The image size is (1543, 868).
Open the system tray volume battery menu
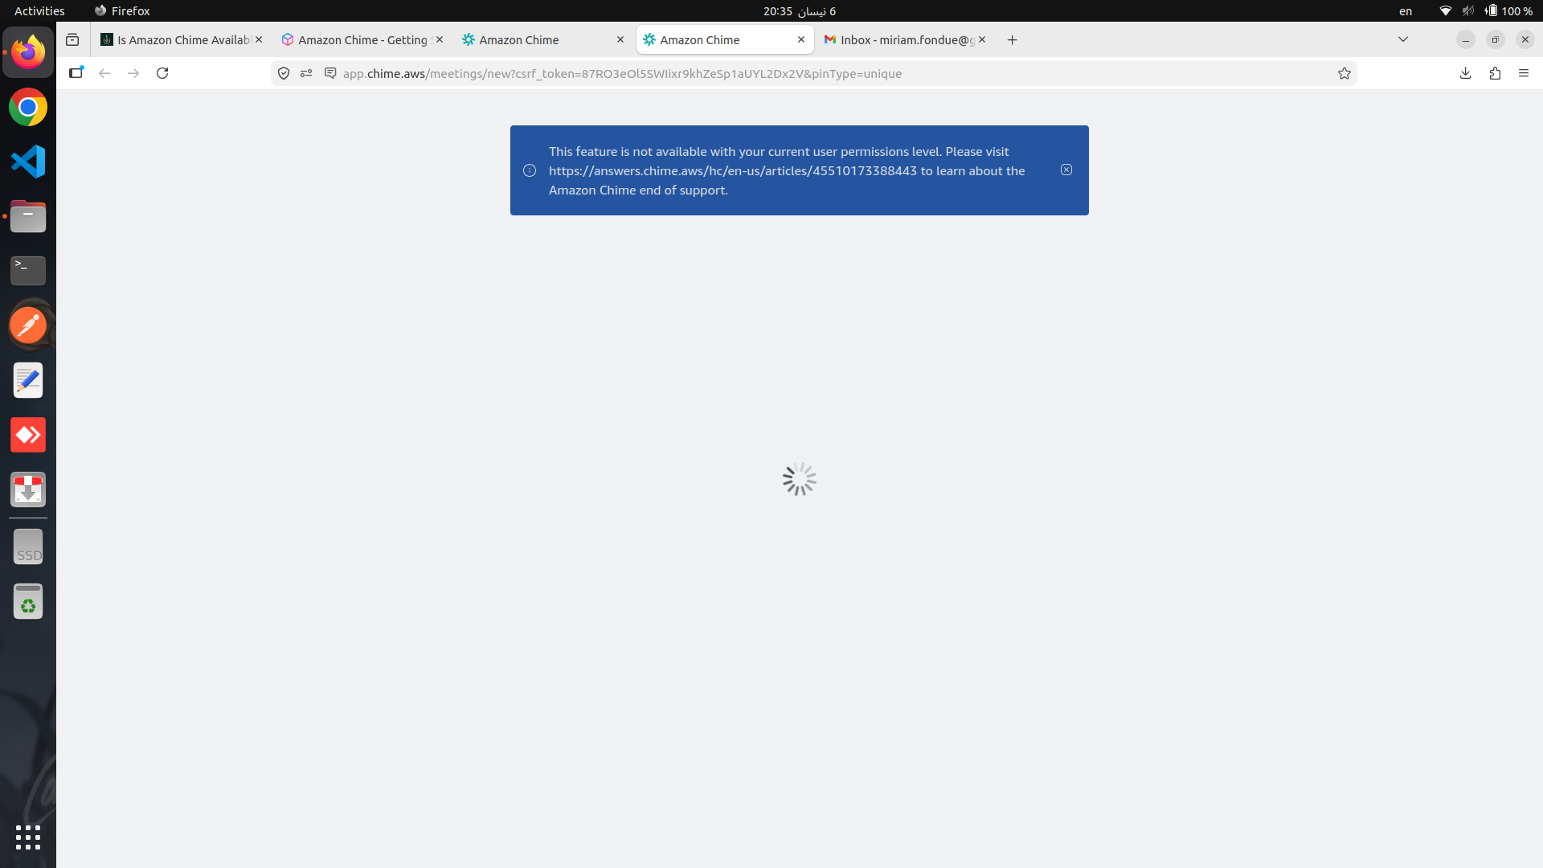point(1487,10)
